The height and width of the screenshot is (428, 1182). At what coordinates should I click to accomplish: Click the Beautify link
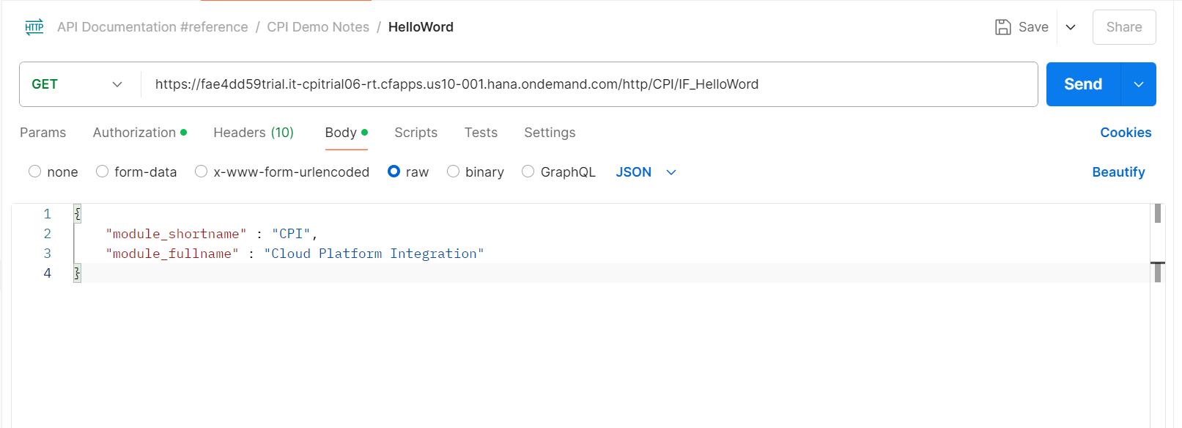tap(1118, 172)
